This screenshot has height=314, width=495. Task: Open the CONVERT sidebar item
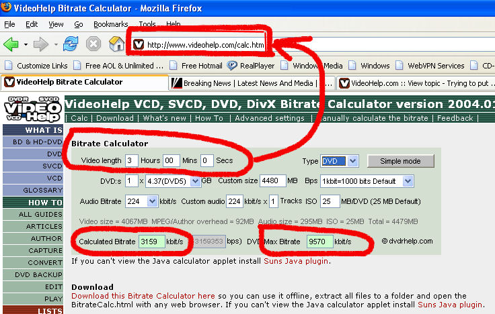click(x=33, y=262)
